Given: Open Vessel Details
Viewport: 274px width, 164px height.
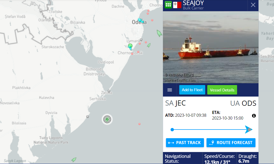Looking at the screenshot, I should click(222, 90).
